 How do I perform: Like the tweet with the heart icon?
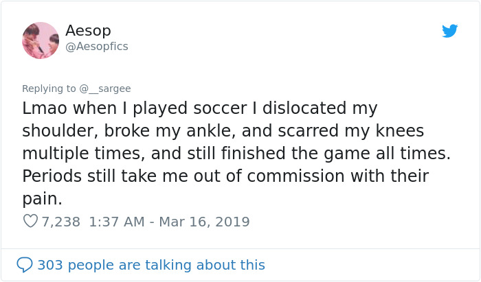pyautogui.click(x=30, y=222)
